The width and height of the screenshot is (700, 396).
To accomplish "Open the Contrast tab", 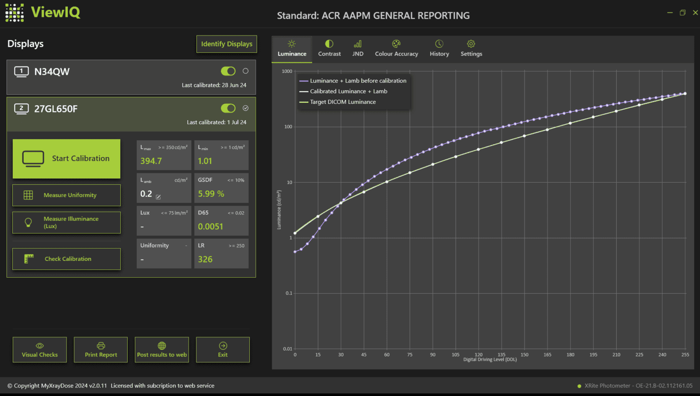I will click(x=329, y=48).
